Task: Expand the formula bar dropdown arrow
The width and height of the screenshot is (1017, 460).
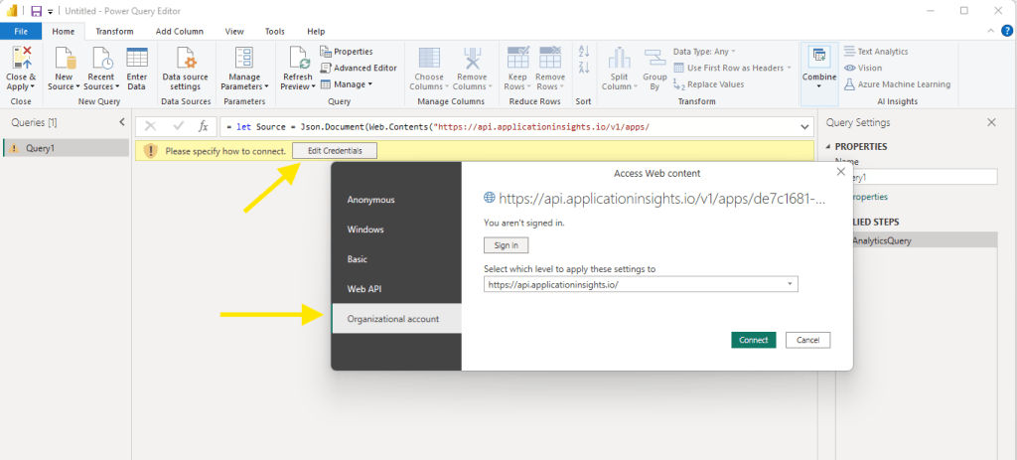Action: pos(804,127)
